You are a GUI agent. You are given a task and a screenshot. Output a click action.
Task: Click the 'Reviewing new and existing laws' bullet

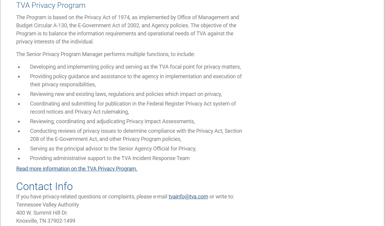[126, 94]
